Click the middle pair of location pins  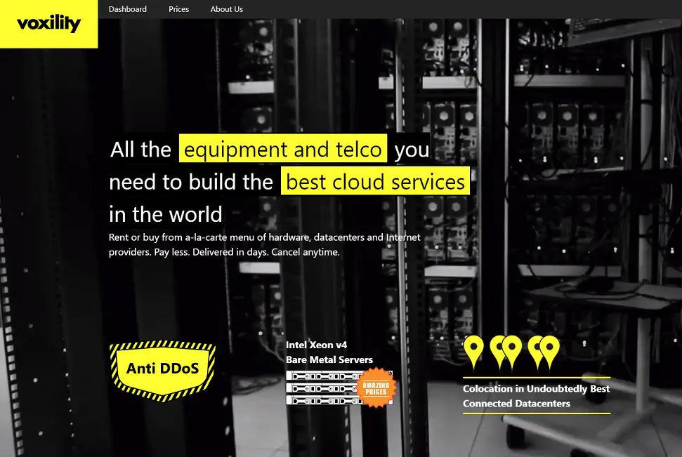(506, 352)
